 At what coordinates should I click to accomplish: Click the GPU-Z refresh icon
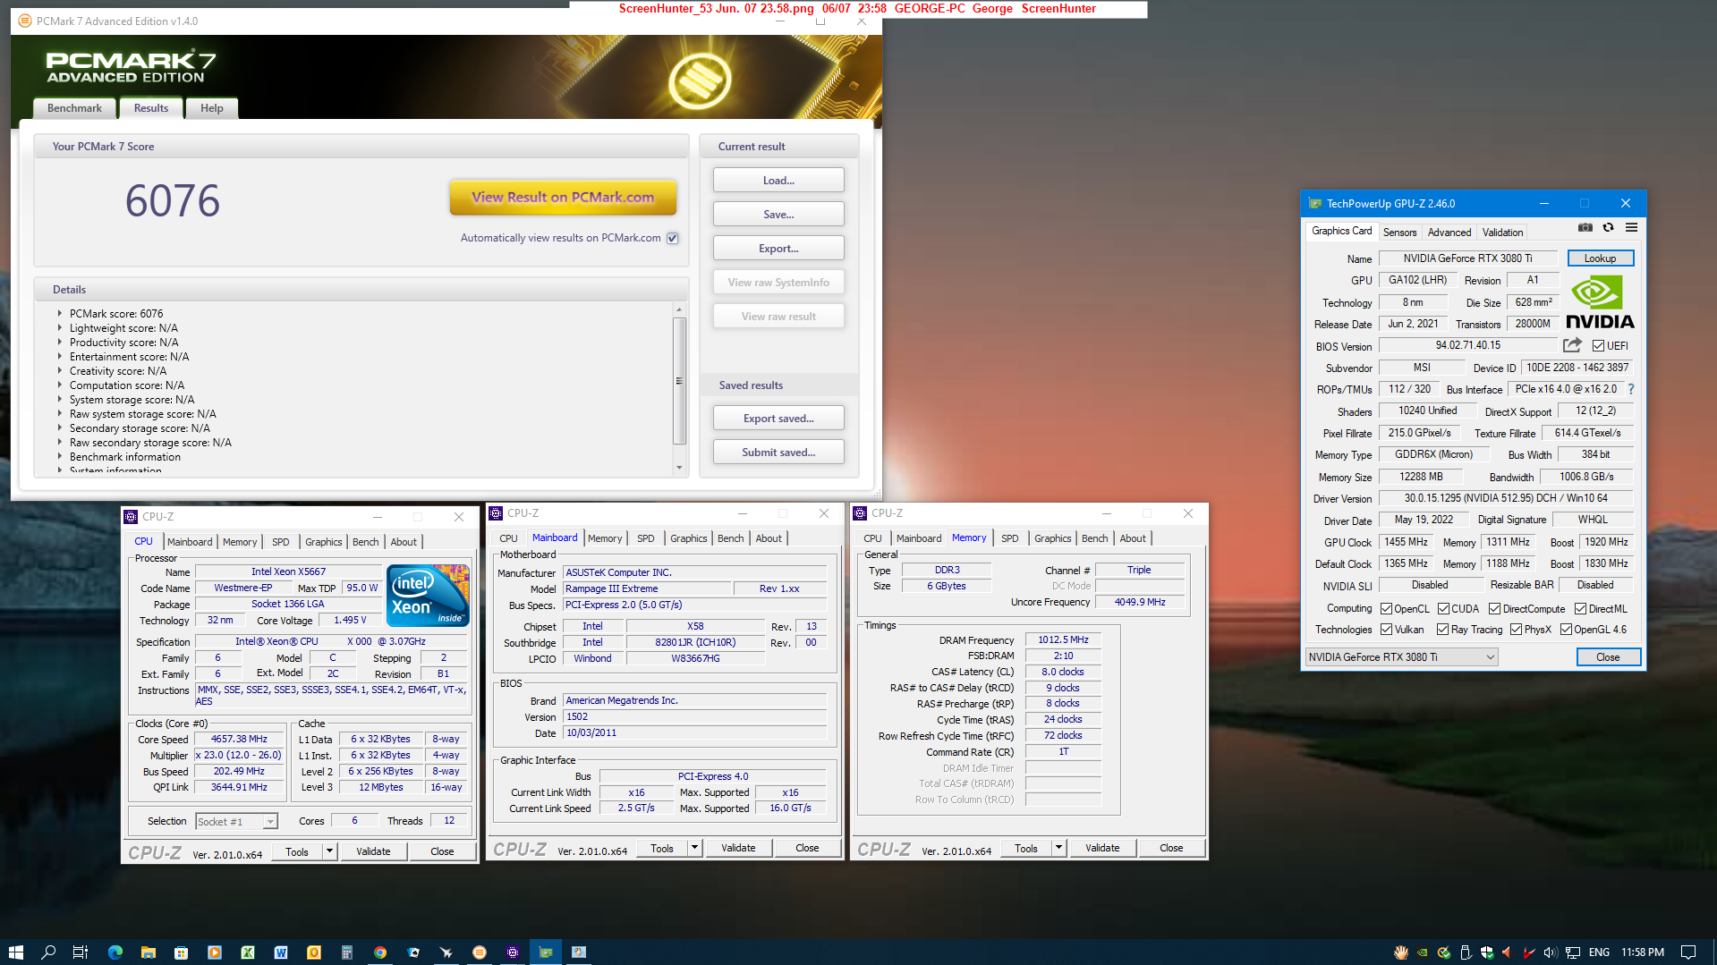click(x=1608, y=228)
